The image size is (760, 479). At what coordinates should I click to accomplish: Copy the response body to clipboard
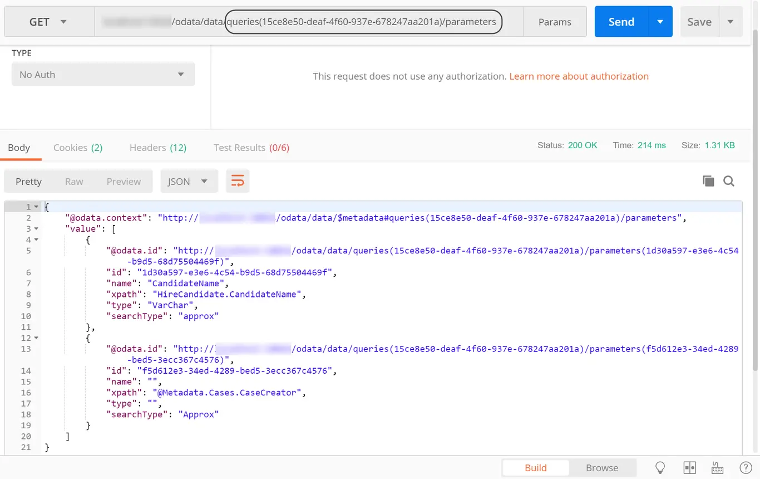708,181
